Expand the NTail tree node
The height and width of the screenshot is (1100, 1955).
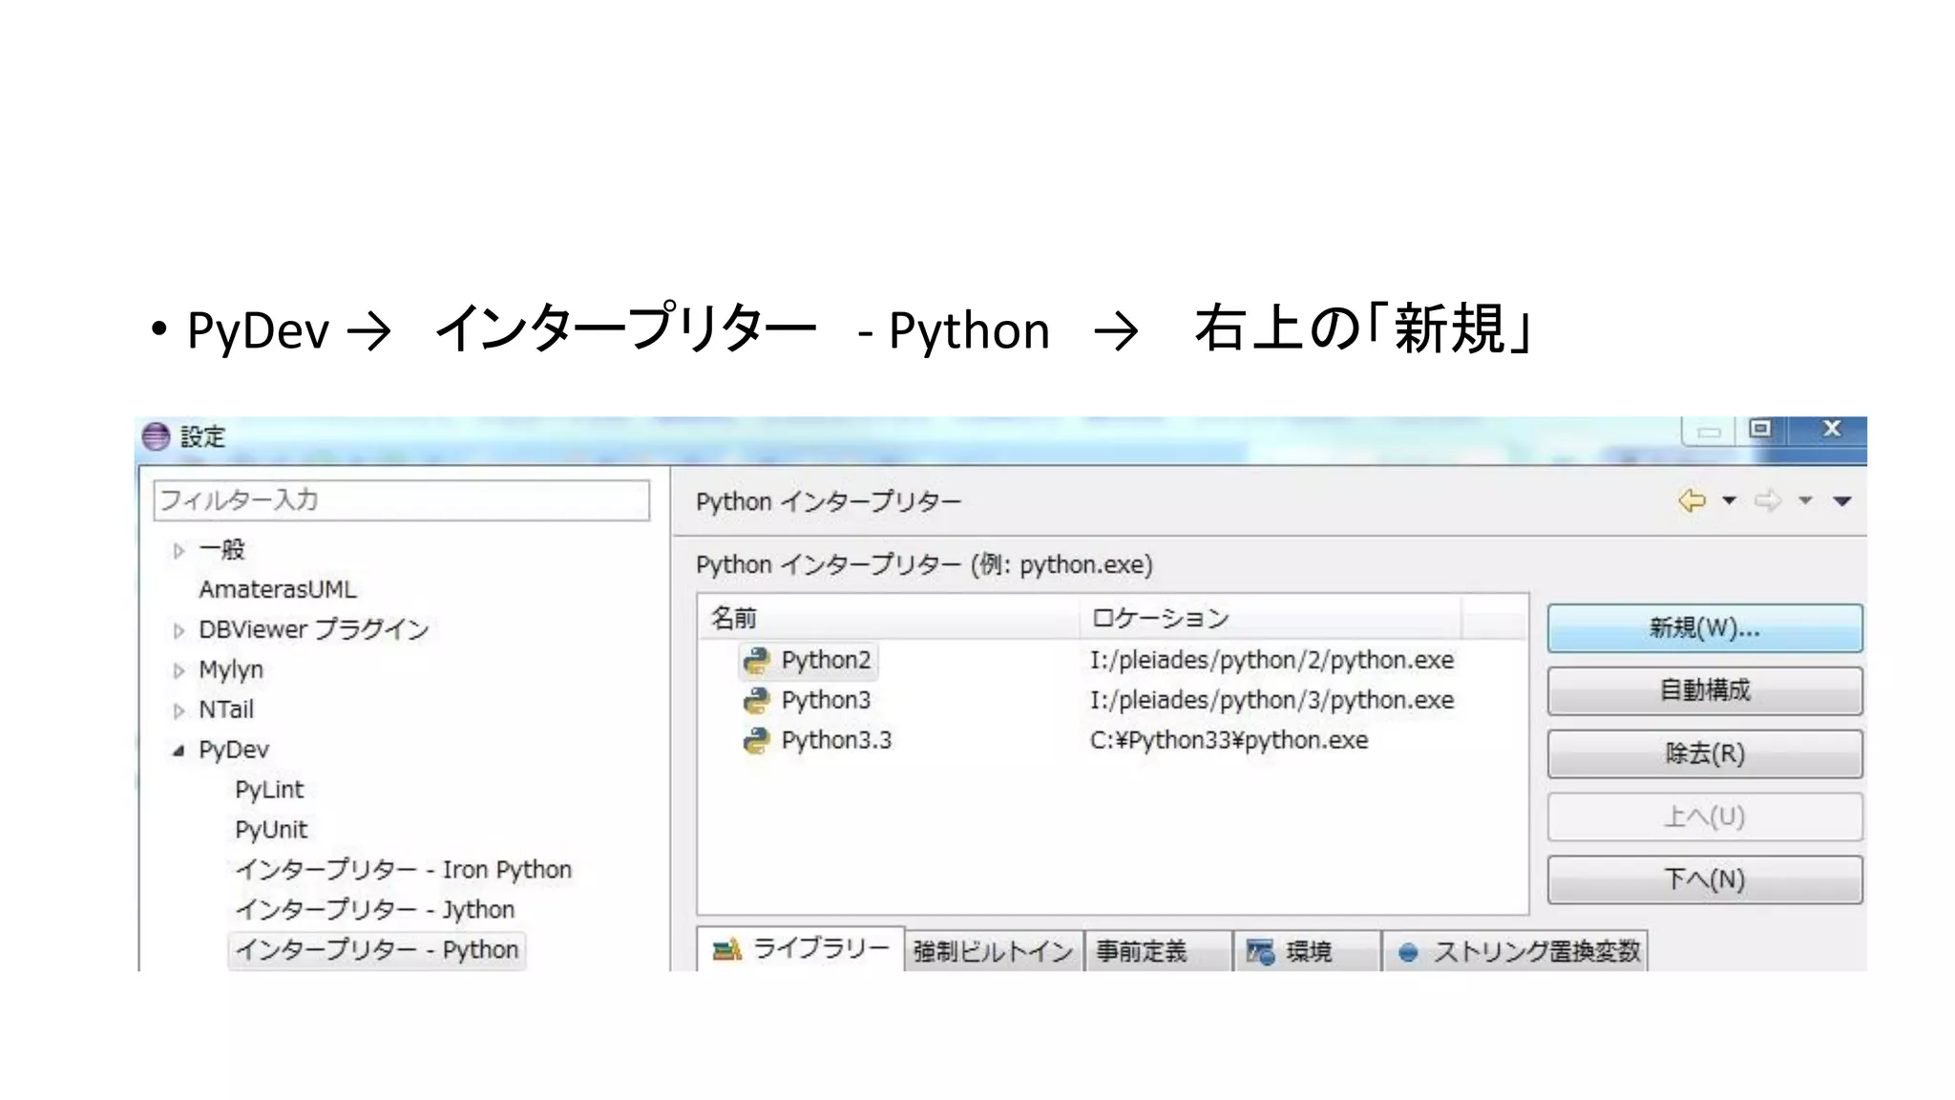pos(179,711)
